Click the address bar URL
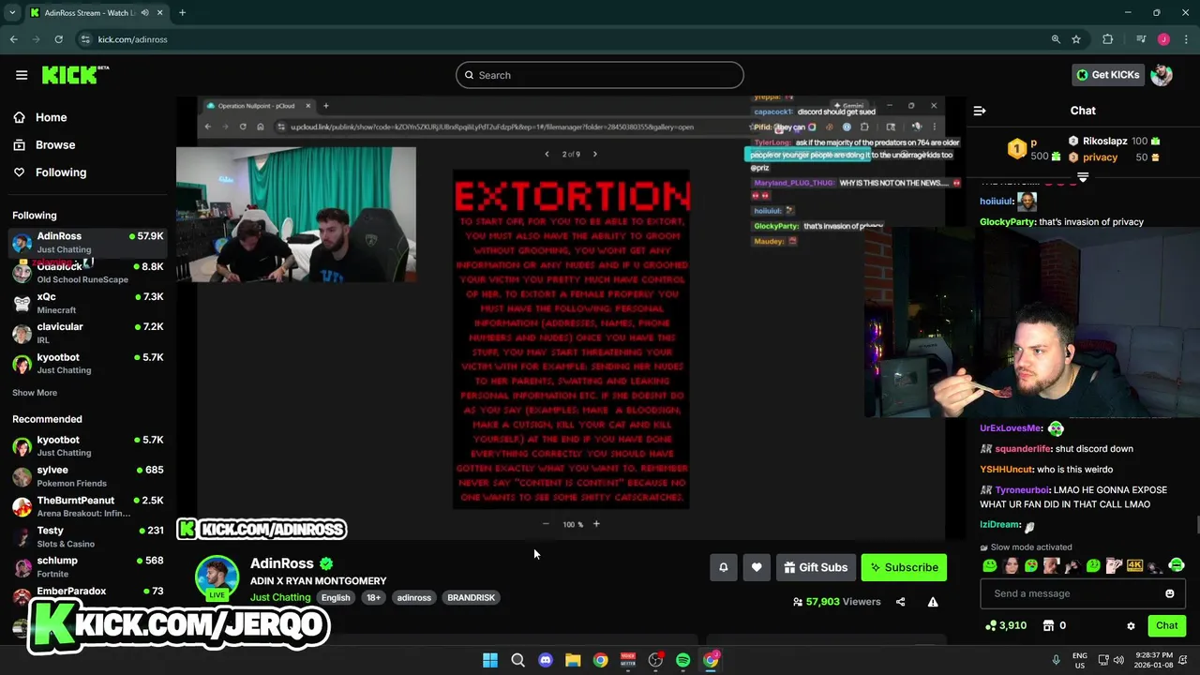This screenshot has width=1200, height=675. [x=132, y=39]
